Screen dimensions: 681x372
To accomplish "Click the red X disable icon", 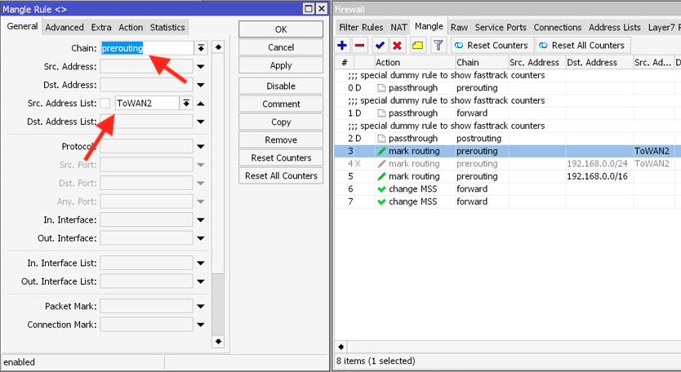I will [x=397, y=46].
